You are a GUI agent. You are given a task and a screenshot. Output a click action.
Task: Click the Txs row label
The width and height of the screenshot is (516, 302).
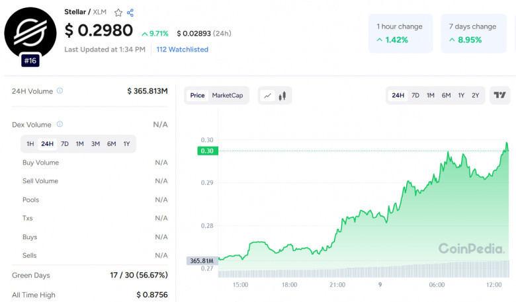[x=28, y=218]
